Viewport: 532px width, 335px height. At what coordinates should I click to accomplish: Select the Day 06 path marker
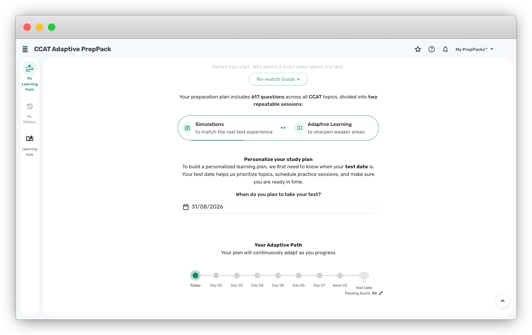coord(299,276)
